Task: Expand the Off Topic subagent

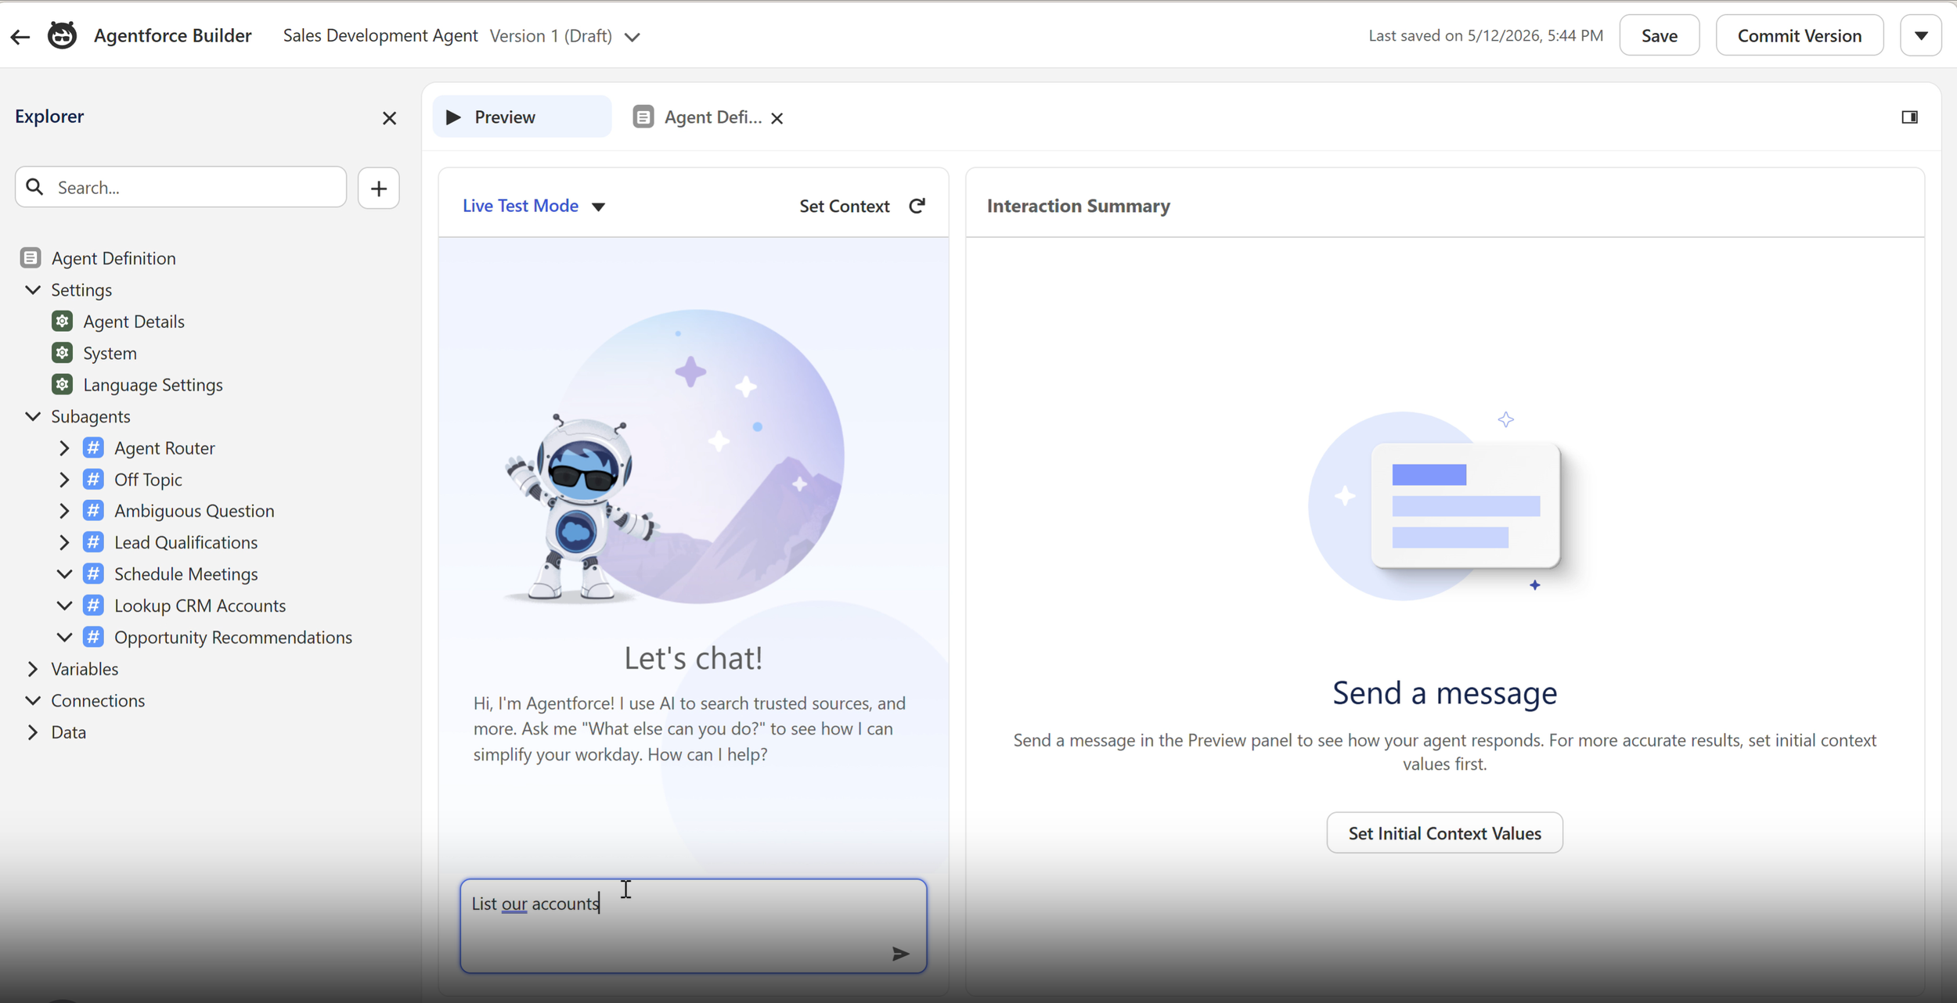Action: pos(64,479)
